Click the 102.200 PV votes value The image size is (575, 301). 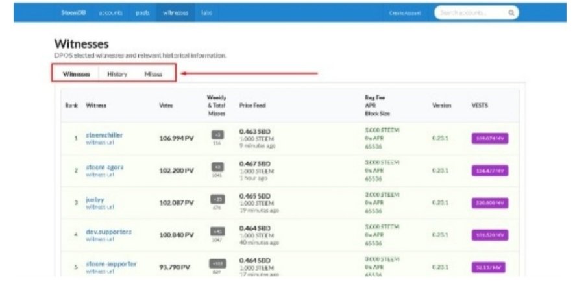click(177, 171)
